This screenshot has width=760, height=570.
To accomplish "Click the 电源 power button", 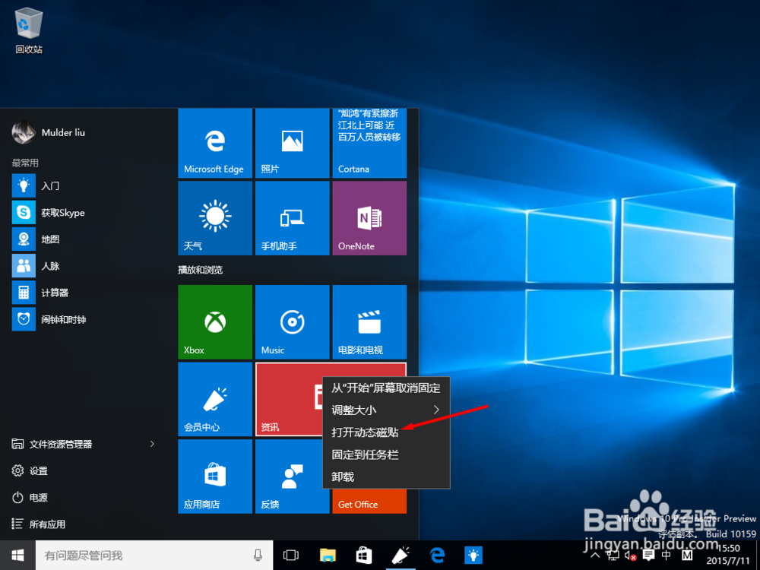I will click(30, 497).
